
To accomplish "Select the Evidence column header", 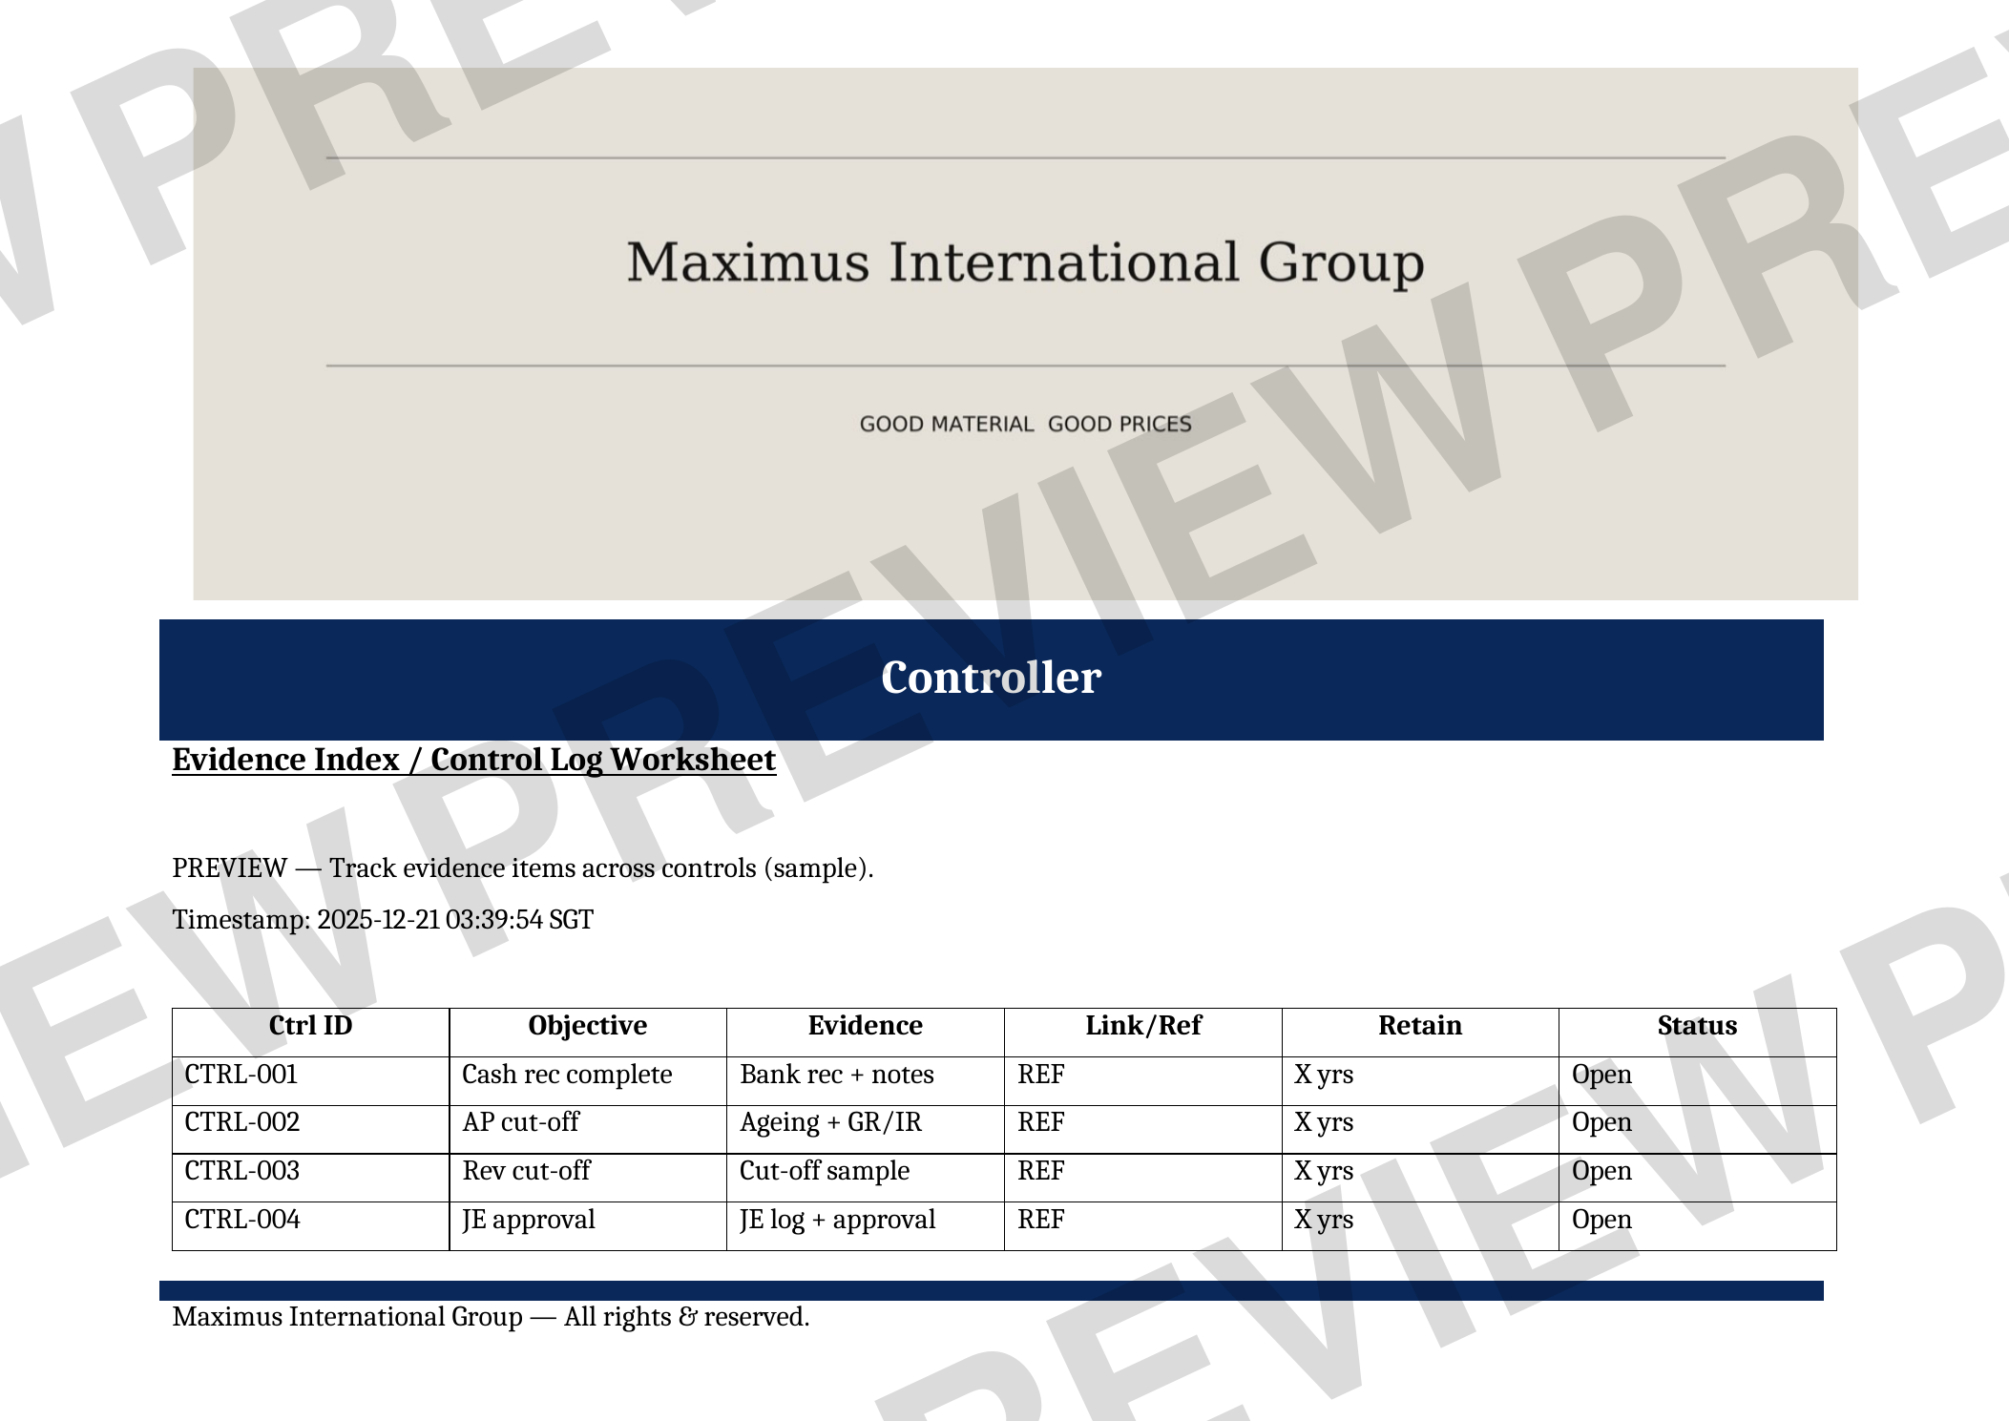I will pos(865,1026).
